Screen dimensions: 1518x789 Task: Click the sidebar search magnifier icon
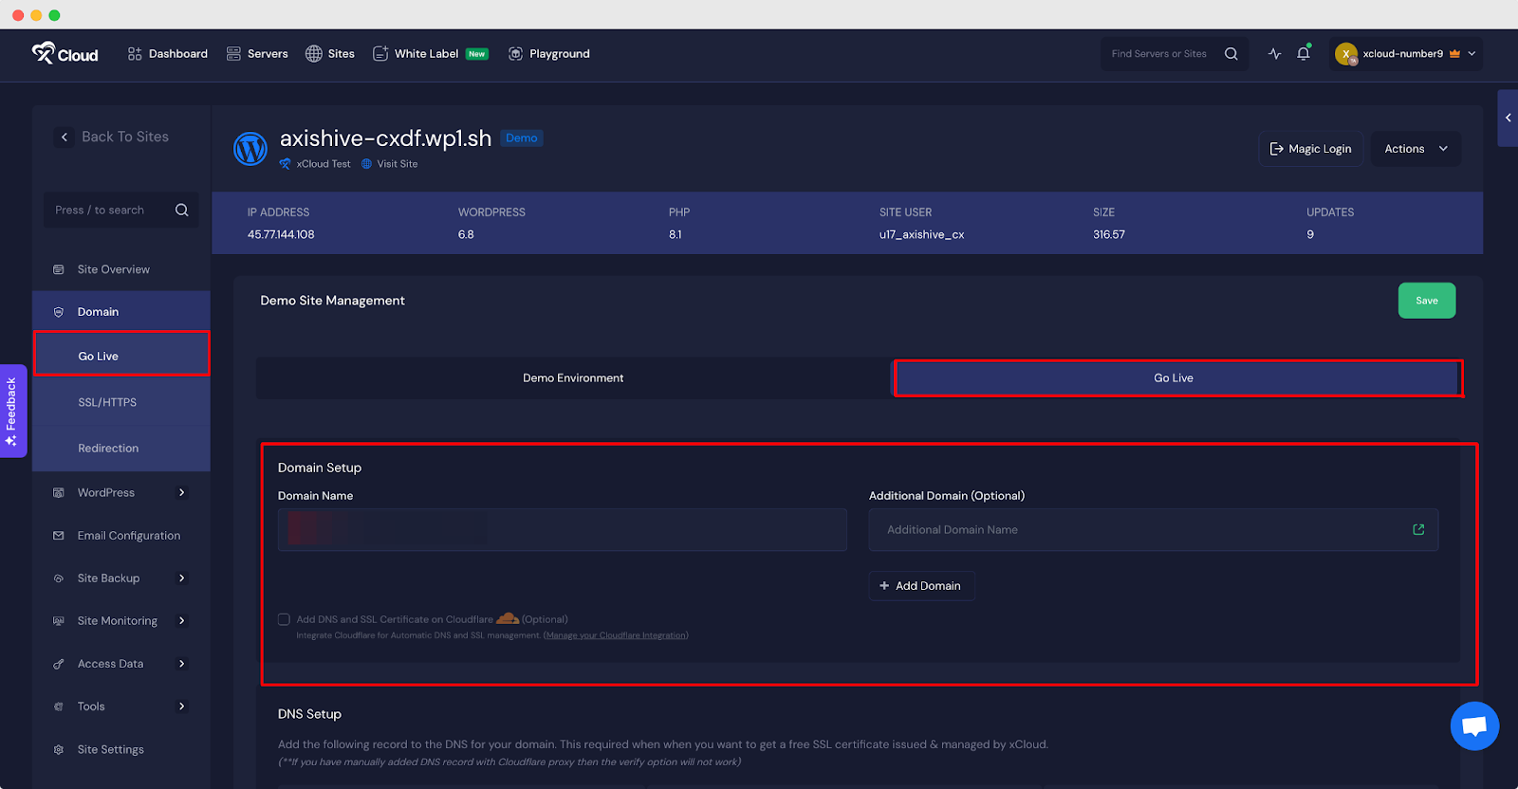point(182,211)
